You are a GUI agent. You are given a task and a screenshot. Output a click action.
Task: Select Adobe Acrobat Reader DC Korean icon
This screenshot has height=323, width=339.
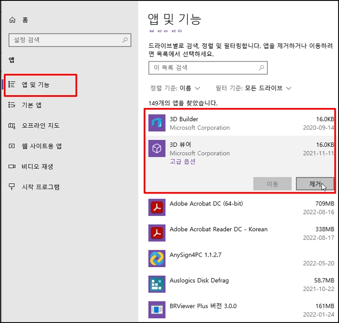tap(157, 233)
